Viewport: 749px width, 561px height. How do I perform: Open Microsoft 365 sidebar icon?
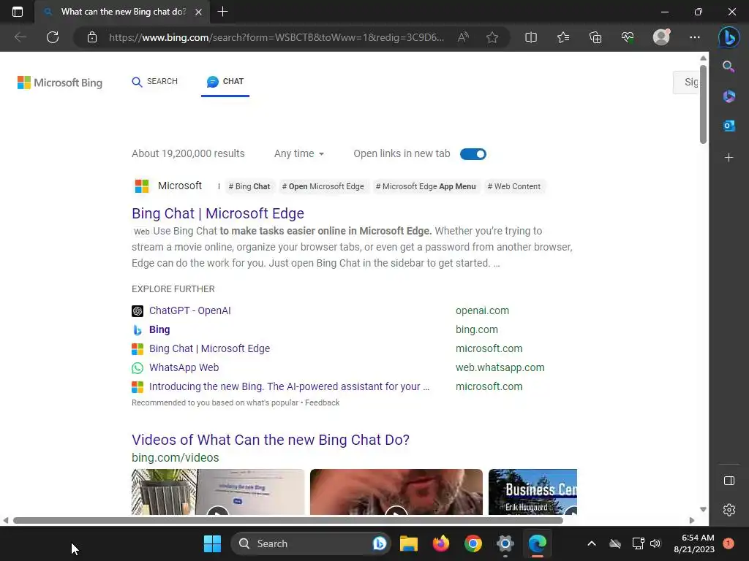tap(729, 96)
